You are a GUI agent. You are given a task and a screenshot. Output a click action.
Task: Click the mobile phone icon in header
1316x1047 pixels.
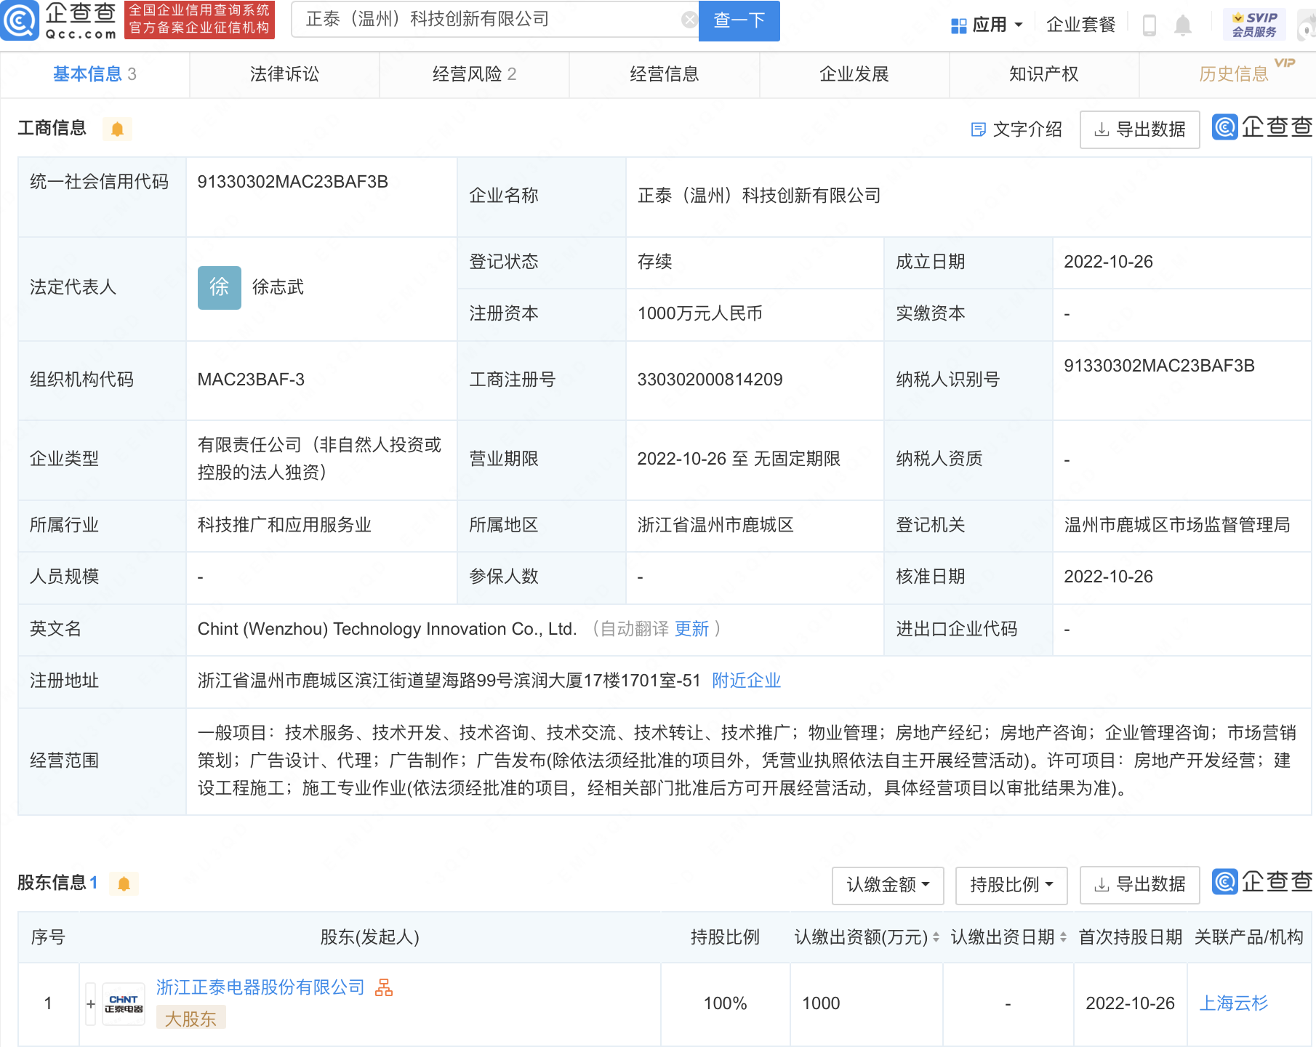coord(1150,25)
